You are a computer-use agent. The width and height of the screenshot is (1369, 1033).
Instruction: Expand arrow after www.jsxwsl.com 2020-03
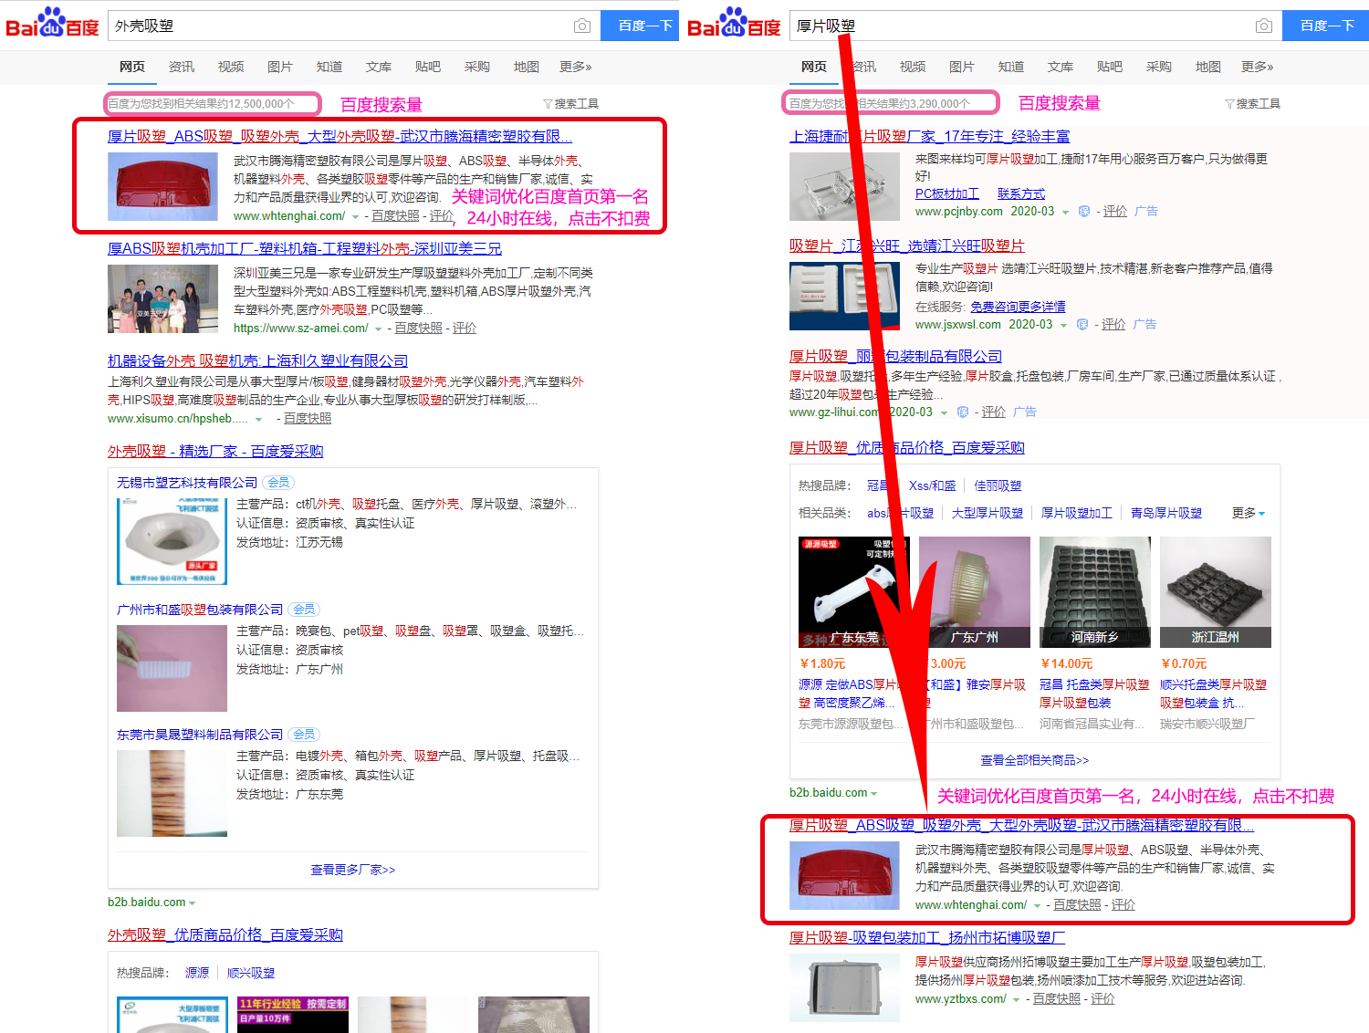tap(1062, 326)
